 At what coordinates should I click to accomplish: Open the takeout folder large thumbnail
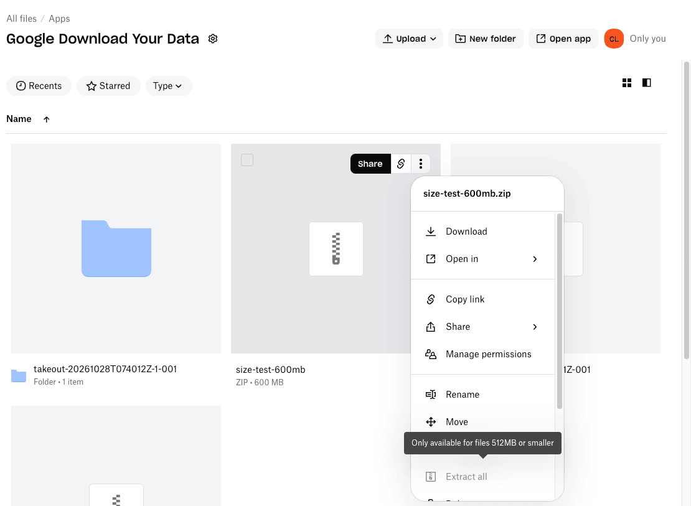coord(116,248)
